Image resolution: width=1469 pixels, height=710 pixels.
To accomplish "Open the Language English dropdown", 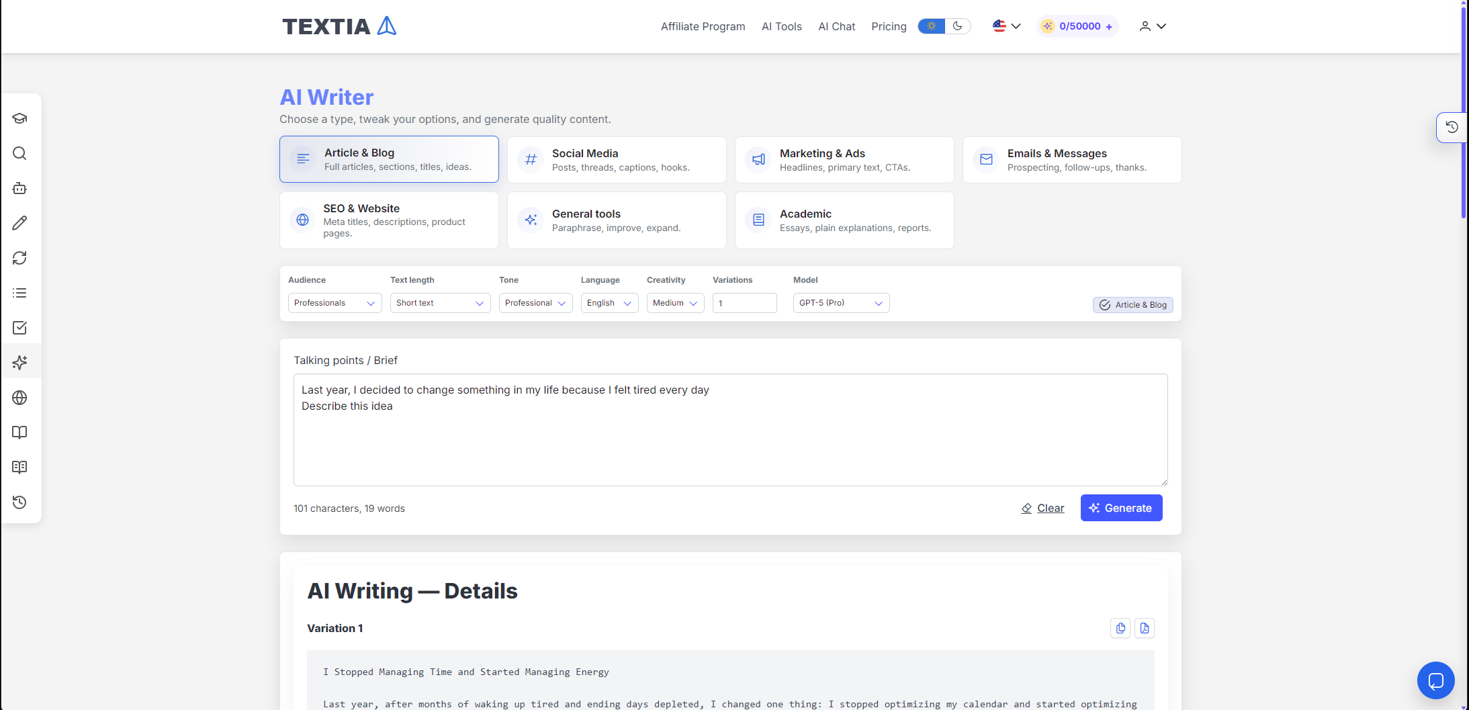I will coord(610,303).
